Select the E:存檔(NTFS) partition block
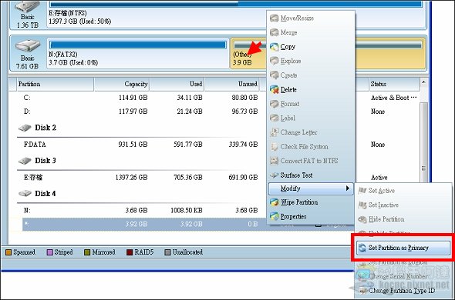The image size is (455, 300). (236, 15)
